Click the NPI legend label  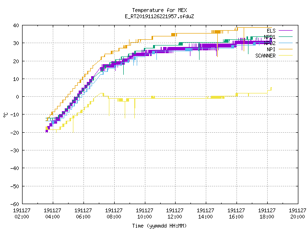pos(271,49)
